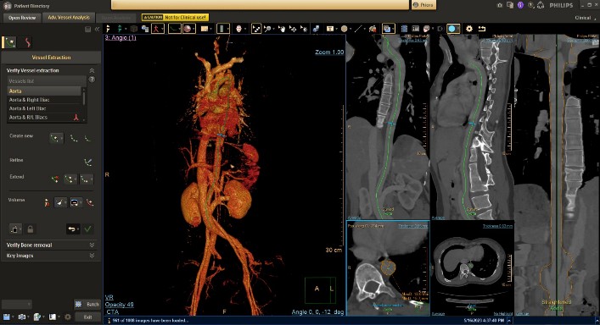Open the Clinical dropdown at top right
This screenshot has height=325, width=600.
(x=585, y=18)
